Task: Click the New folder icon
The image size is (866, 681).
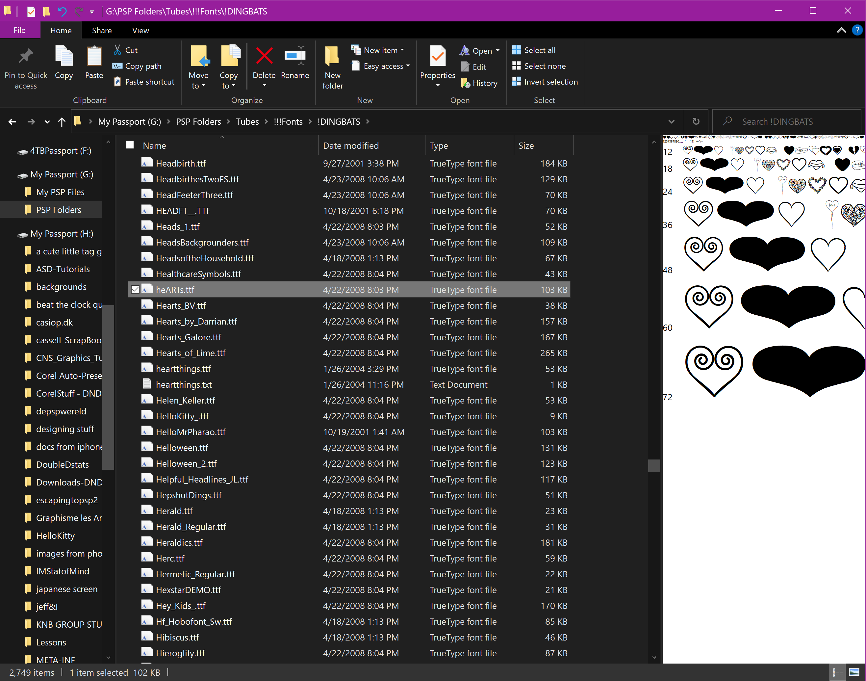Action: pyautogui.click(x=332, y=56)
